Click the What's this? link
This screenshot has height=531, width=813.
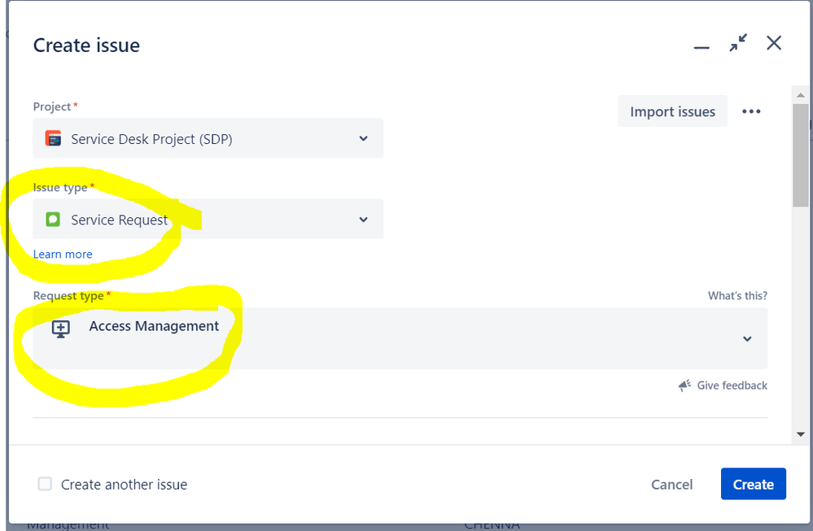click(737, 296)
